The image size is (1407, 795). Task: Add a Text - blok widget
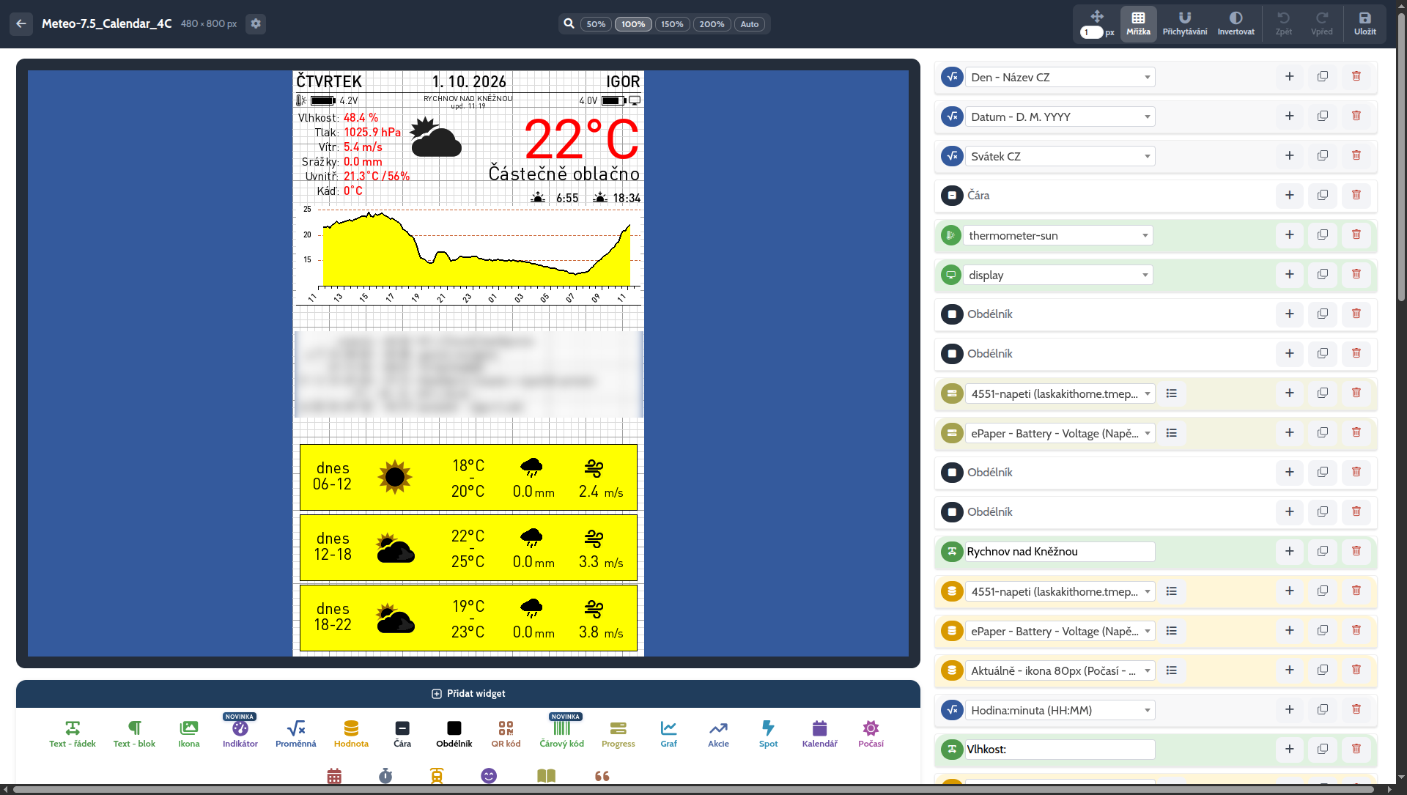point(134,733)
